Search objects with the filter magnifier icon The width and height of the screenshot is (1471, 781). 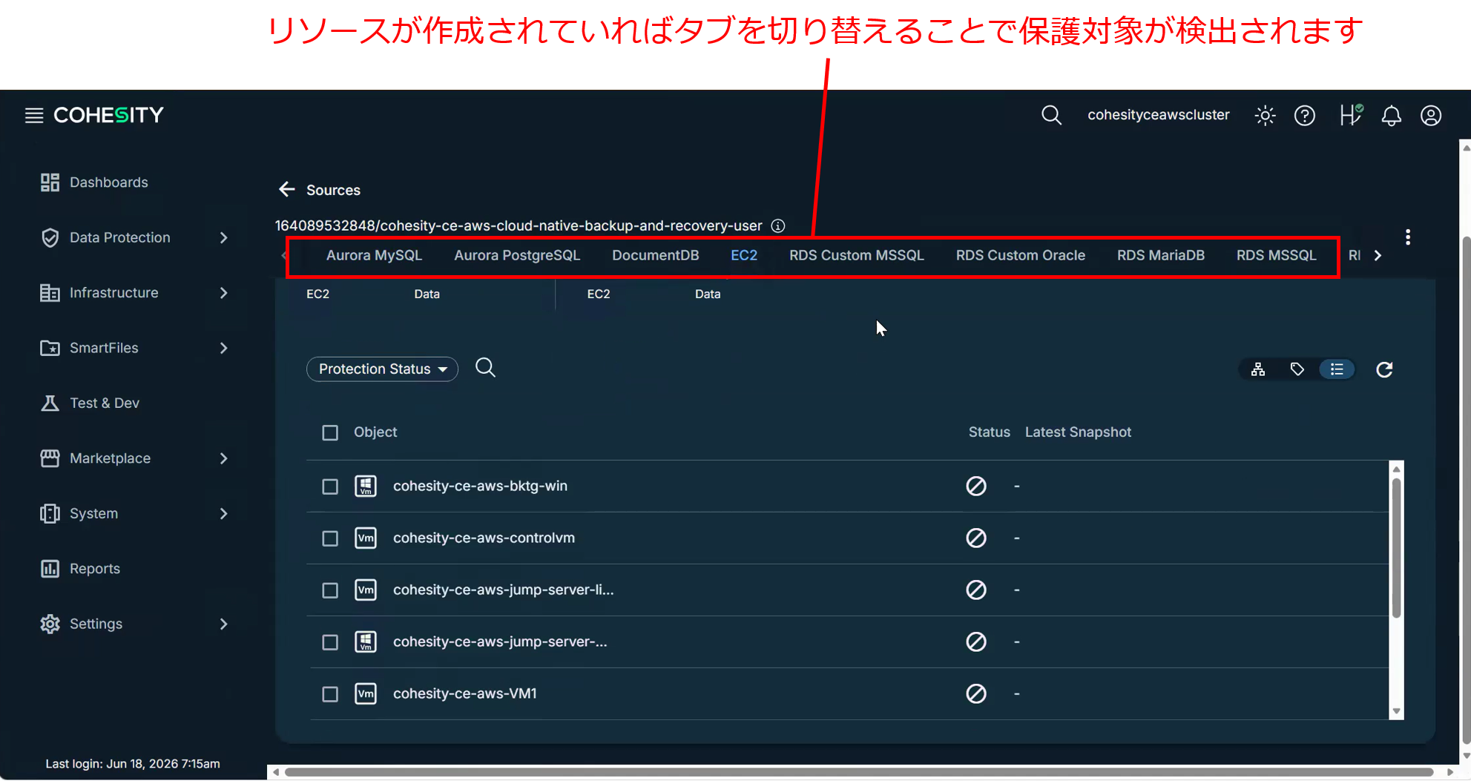click(485, 368)
